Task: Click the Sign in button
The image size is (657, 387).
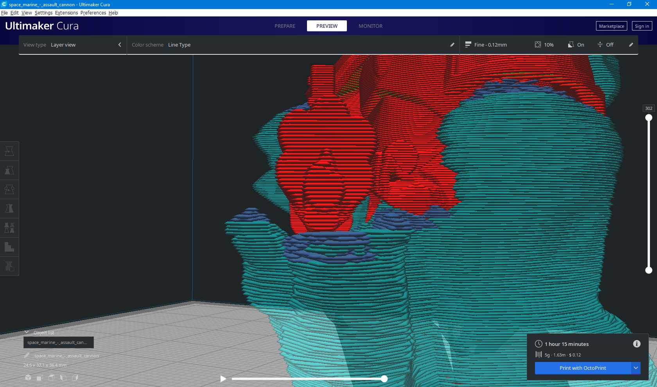Action: tap(642, 26)
